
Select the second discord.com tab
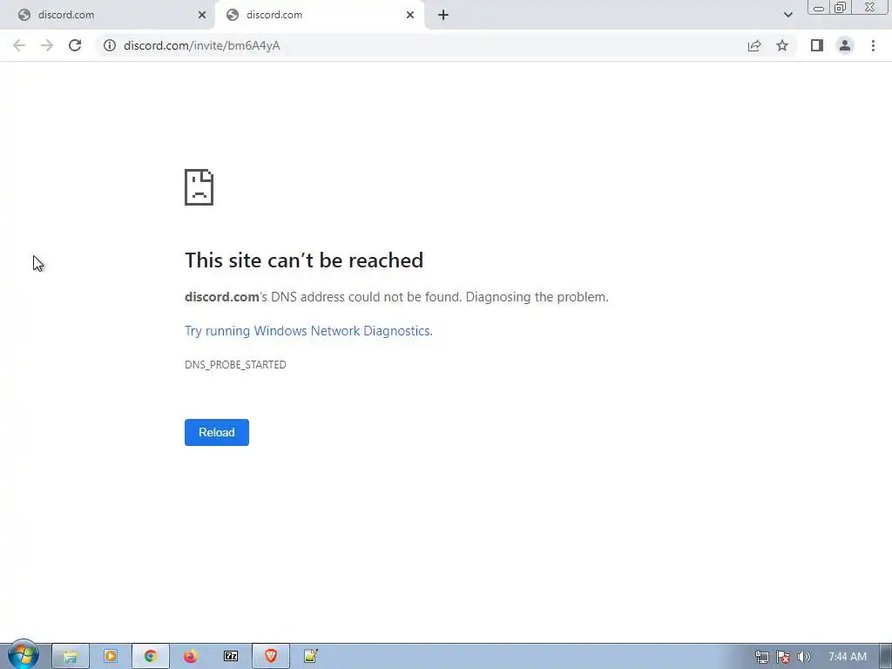319,15
